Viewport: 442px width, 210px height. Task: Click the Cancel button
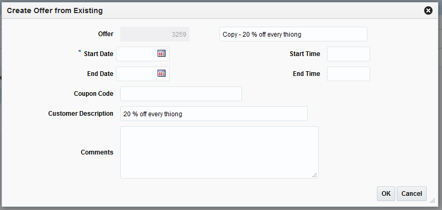[412, 194]
